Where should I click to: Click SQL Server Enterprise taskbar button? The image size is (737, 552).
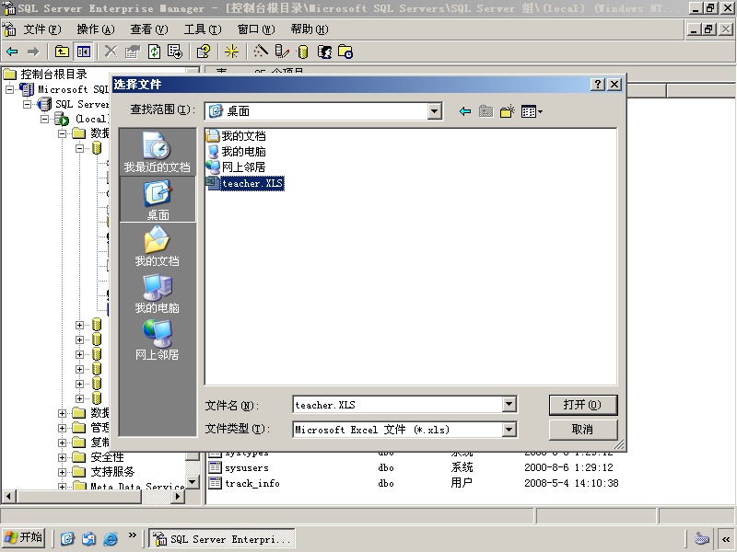click(x=222, y=539)
